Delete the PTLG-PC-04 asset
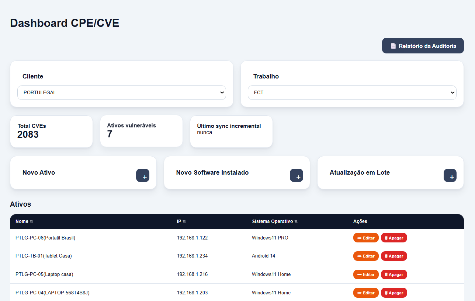 (x=394, y=293)
